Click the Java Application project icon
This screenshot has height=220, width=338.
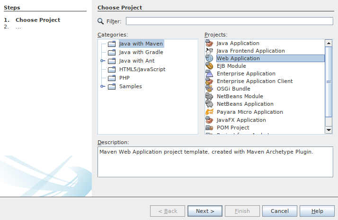click(x=210, y=43)
